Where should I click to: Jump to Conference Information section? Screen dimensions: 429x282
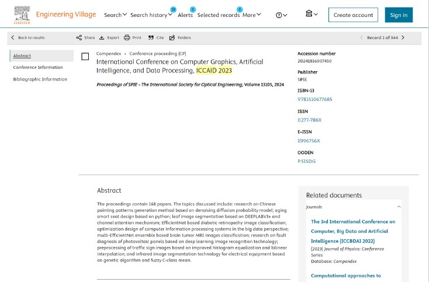[x=38, y=68]
